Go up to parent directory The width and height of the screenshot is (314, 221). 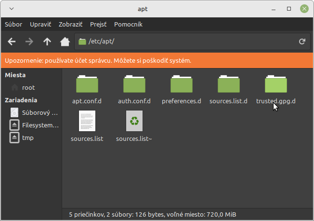(x=47, y=41)
